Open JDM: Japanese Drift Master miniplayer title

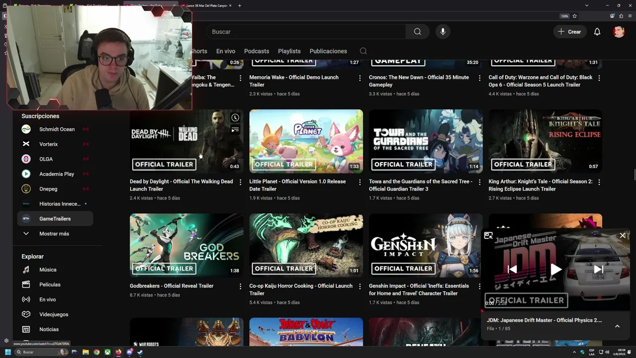[x=544, y=320]
